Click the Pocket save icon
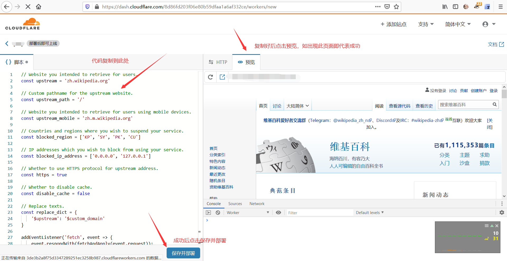The width and height of the screenshot is (507, 261). 387,7
